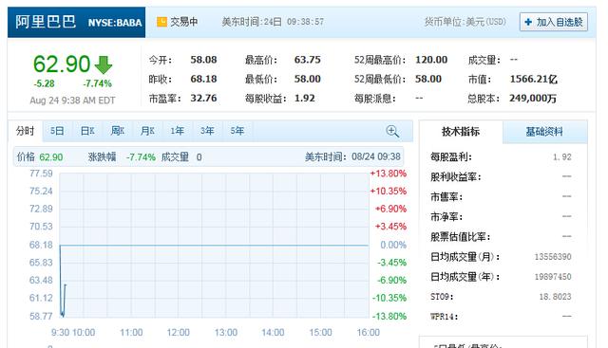Click the 0.00% baseline axis label
Screen dimensions: 608x348
(x=393, y=245)
